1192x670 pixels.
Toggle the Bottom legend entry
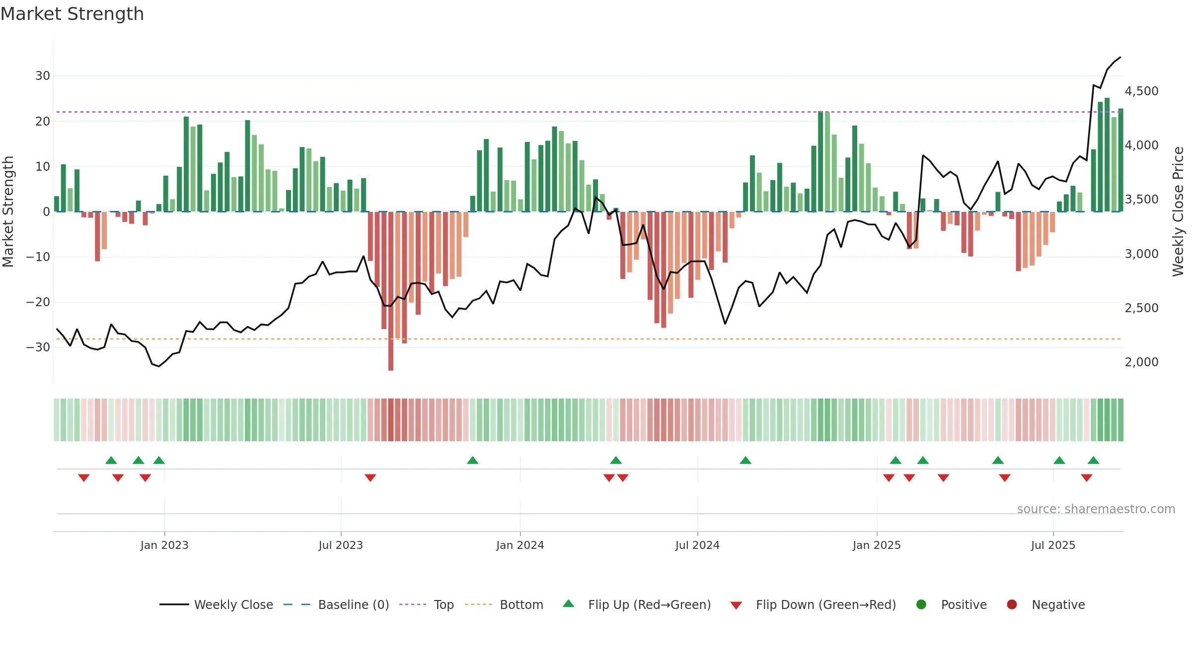coord(504,604)
